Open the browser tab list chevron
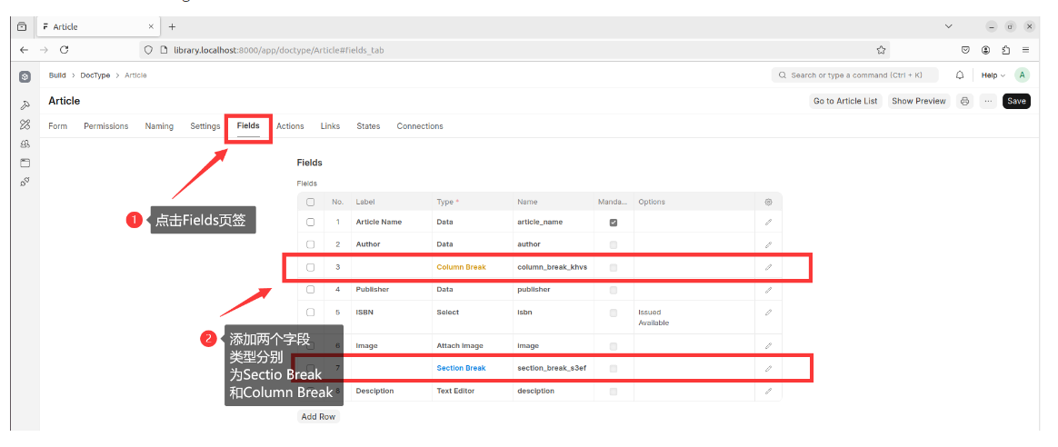Viewport: 1058px width, 447px height. [x=949, y=26]
